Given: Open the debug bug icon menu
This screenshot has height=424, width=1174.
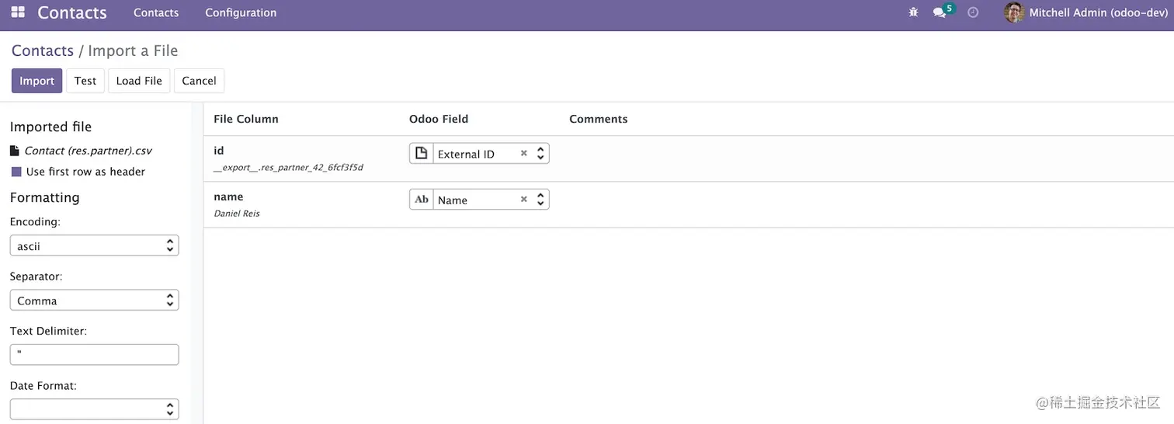Looking at the screenshot, I should point(913,12).
